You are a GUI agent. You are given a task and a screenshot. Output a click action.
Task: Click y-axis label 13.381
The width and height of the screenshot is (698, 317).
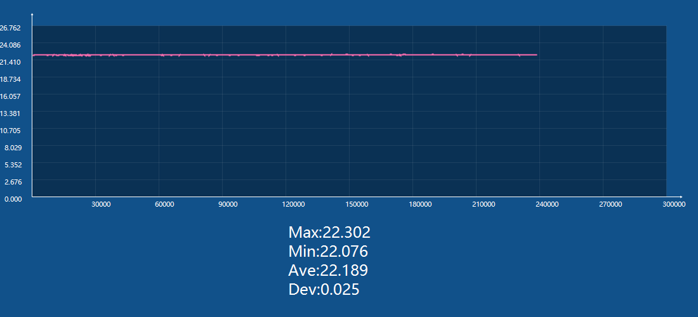click(x=10, y=113)
